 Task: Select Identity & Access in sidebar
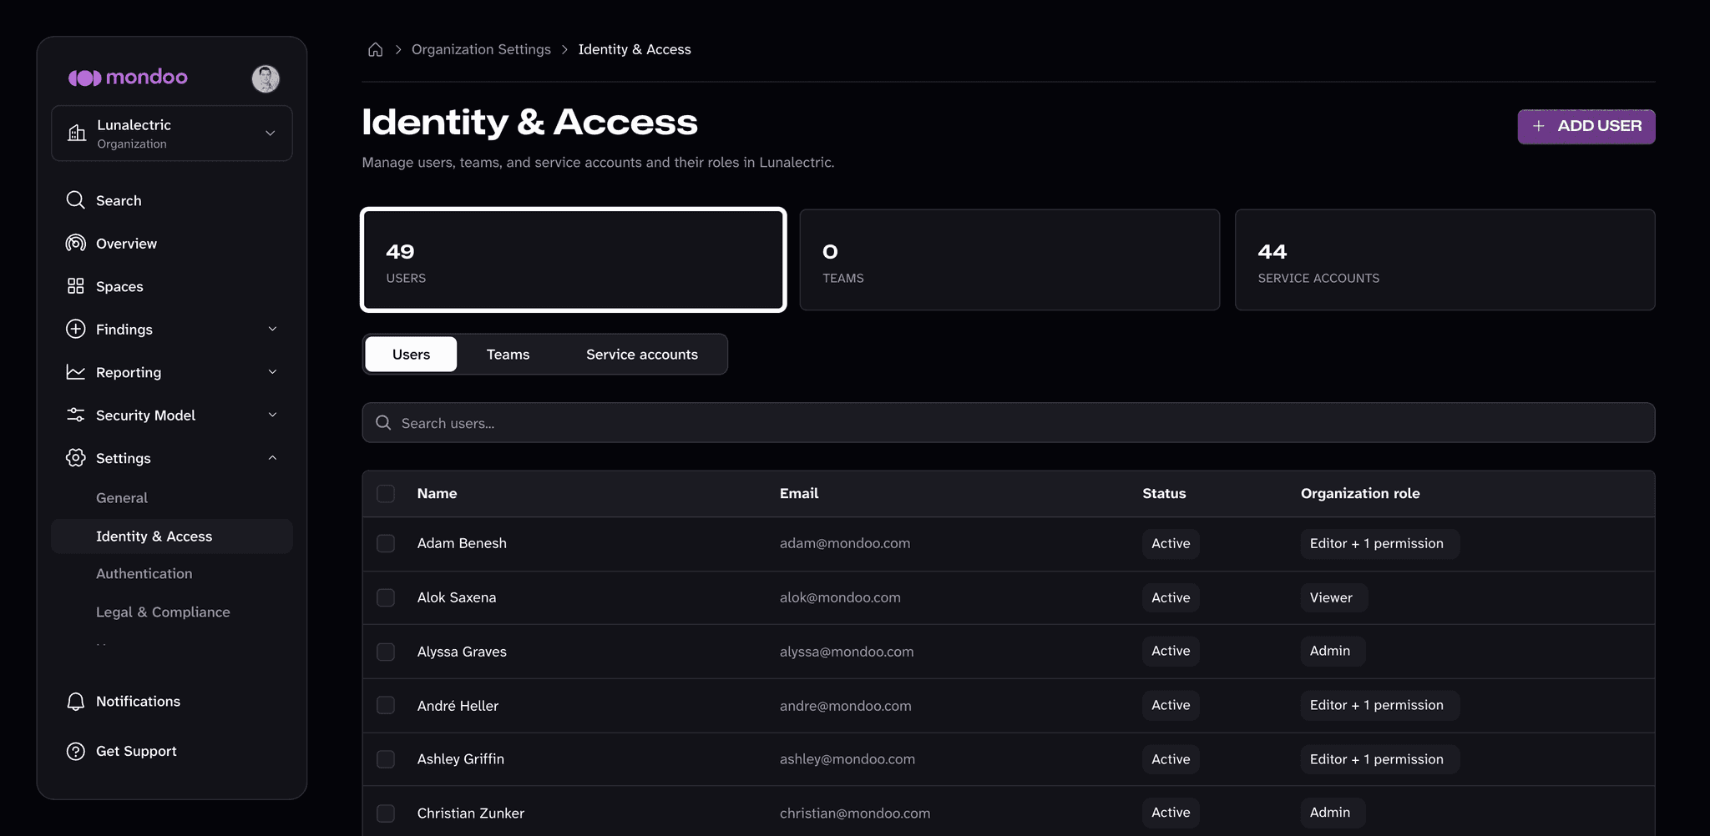pyautogui.click(x=172, y=536)
